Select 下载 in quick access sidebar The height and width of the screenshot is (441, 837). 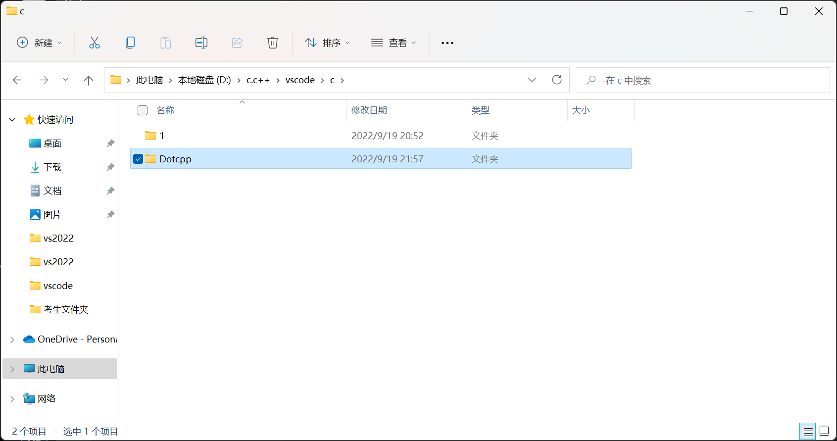pyautogui.click(x=52, y=167)
